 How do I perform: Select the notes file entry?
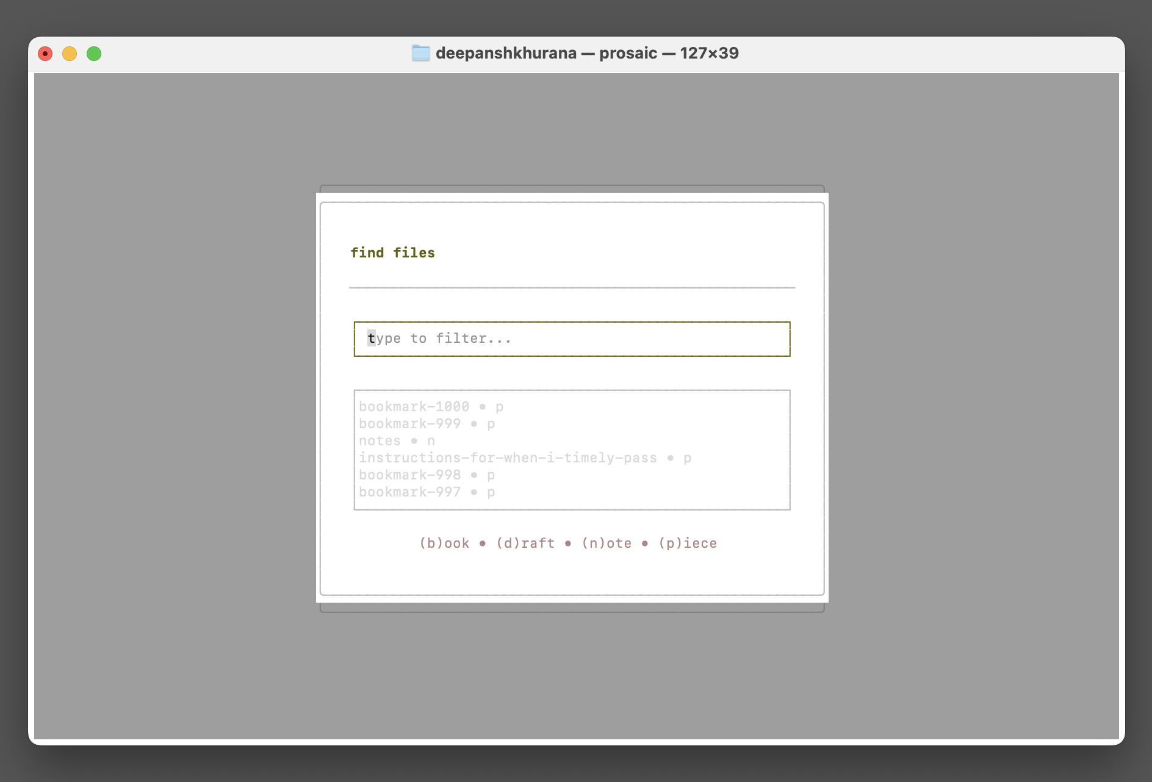(379, 440)
